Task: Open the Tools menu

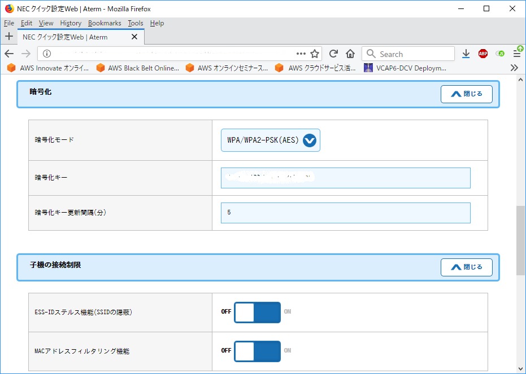Action: (x=136, y=23)
